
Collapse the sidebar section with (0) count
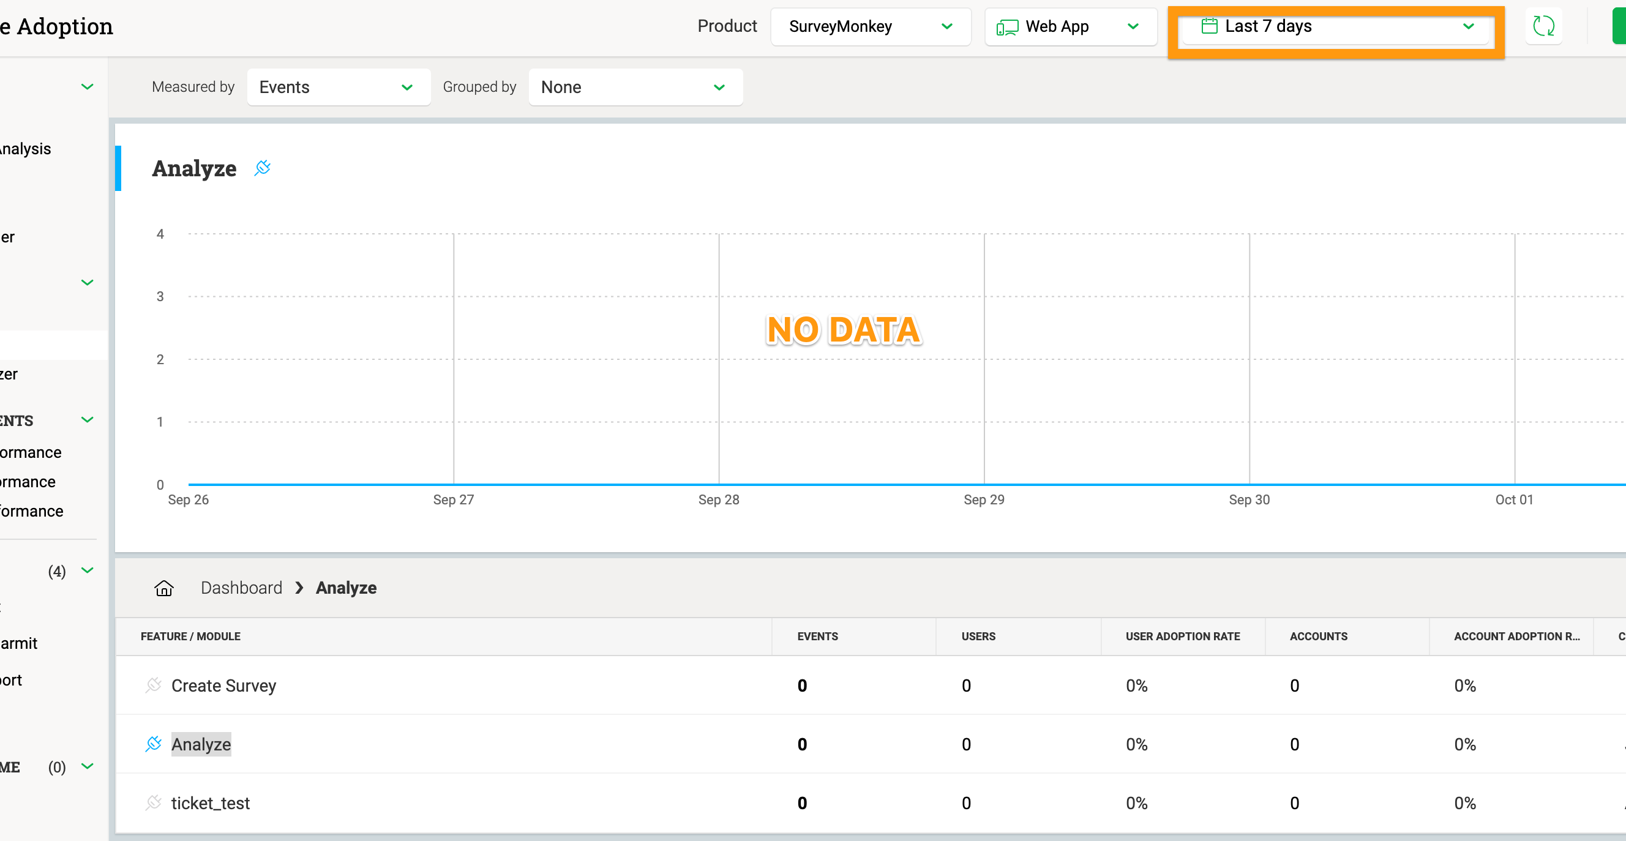(87, 766)
